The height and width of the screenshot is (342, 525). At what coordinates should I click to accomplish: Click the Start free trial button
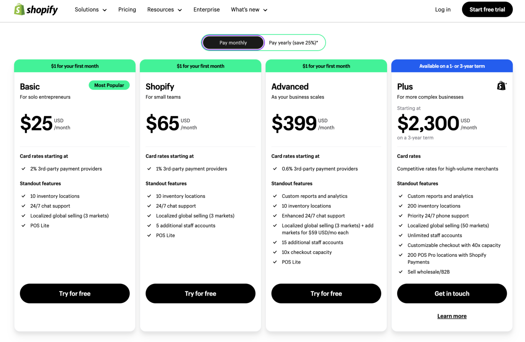click(x=487, y=10)
